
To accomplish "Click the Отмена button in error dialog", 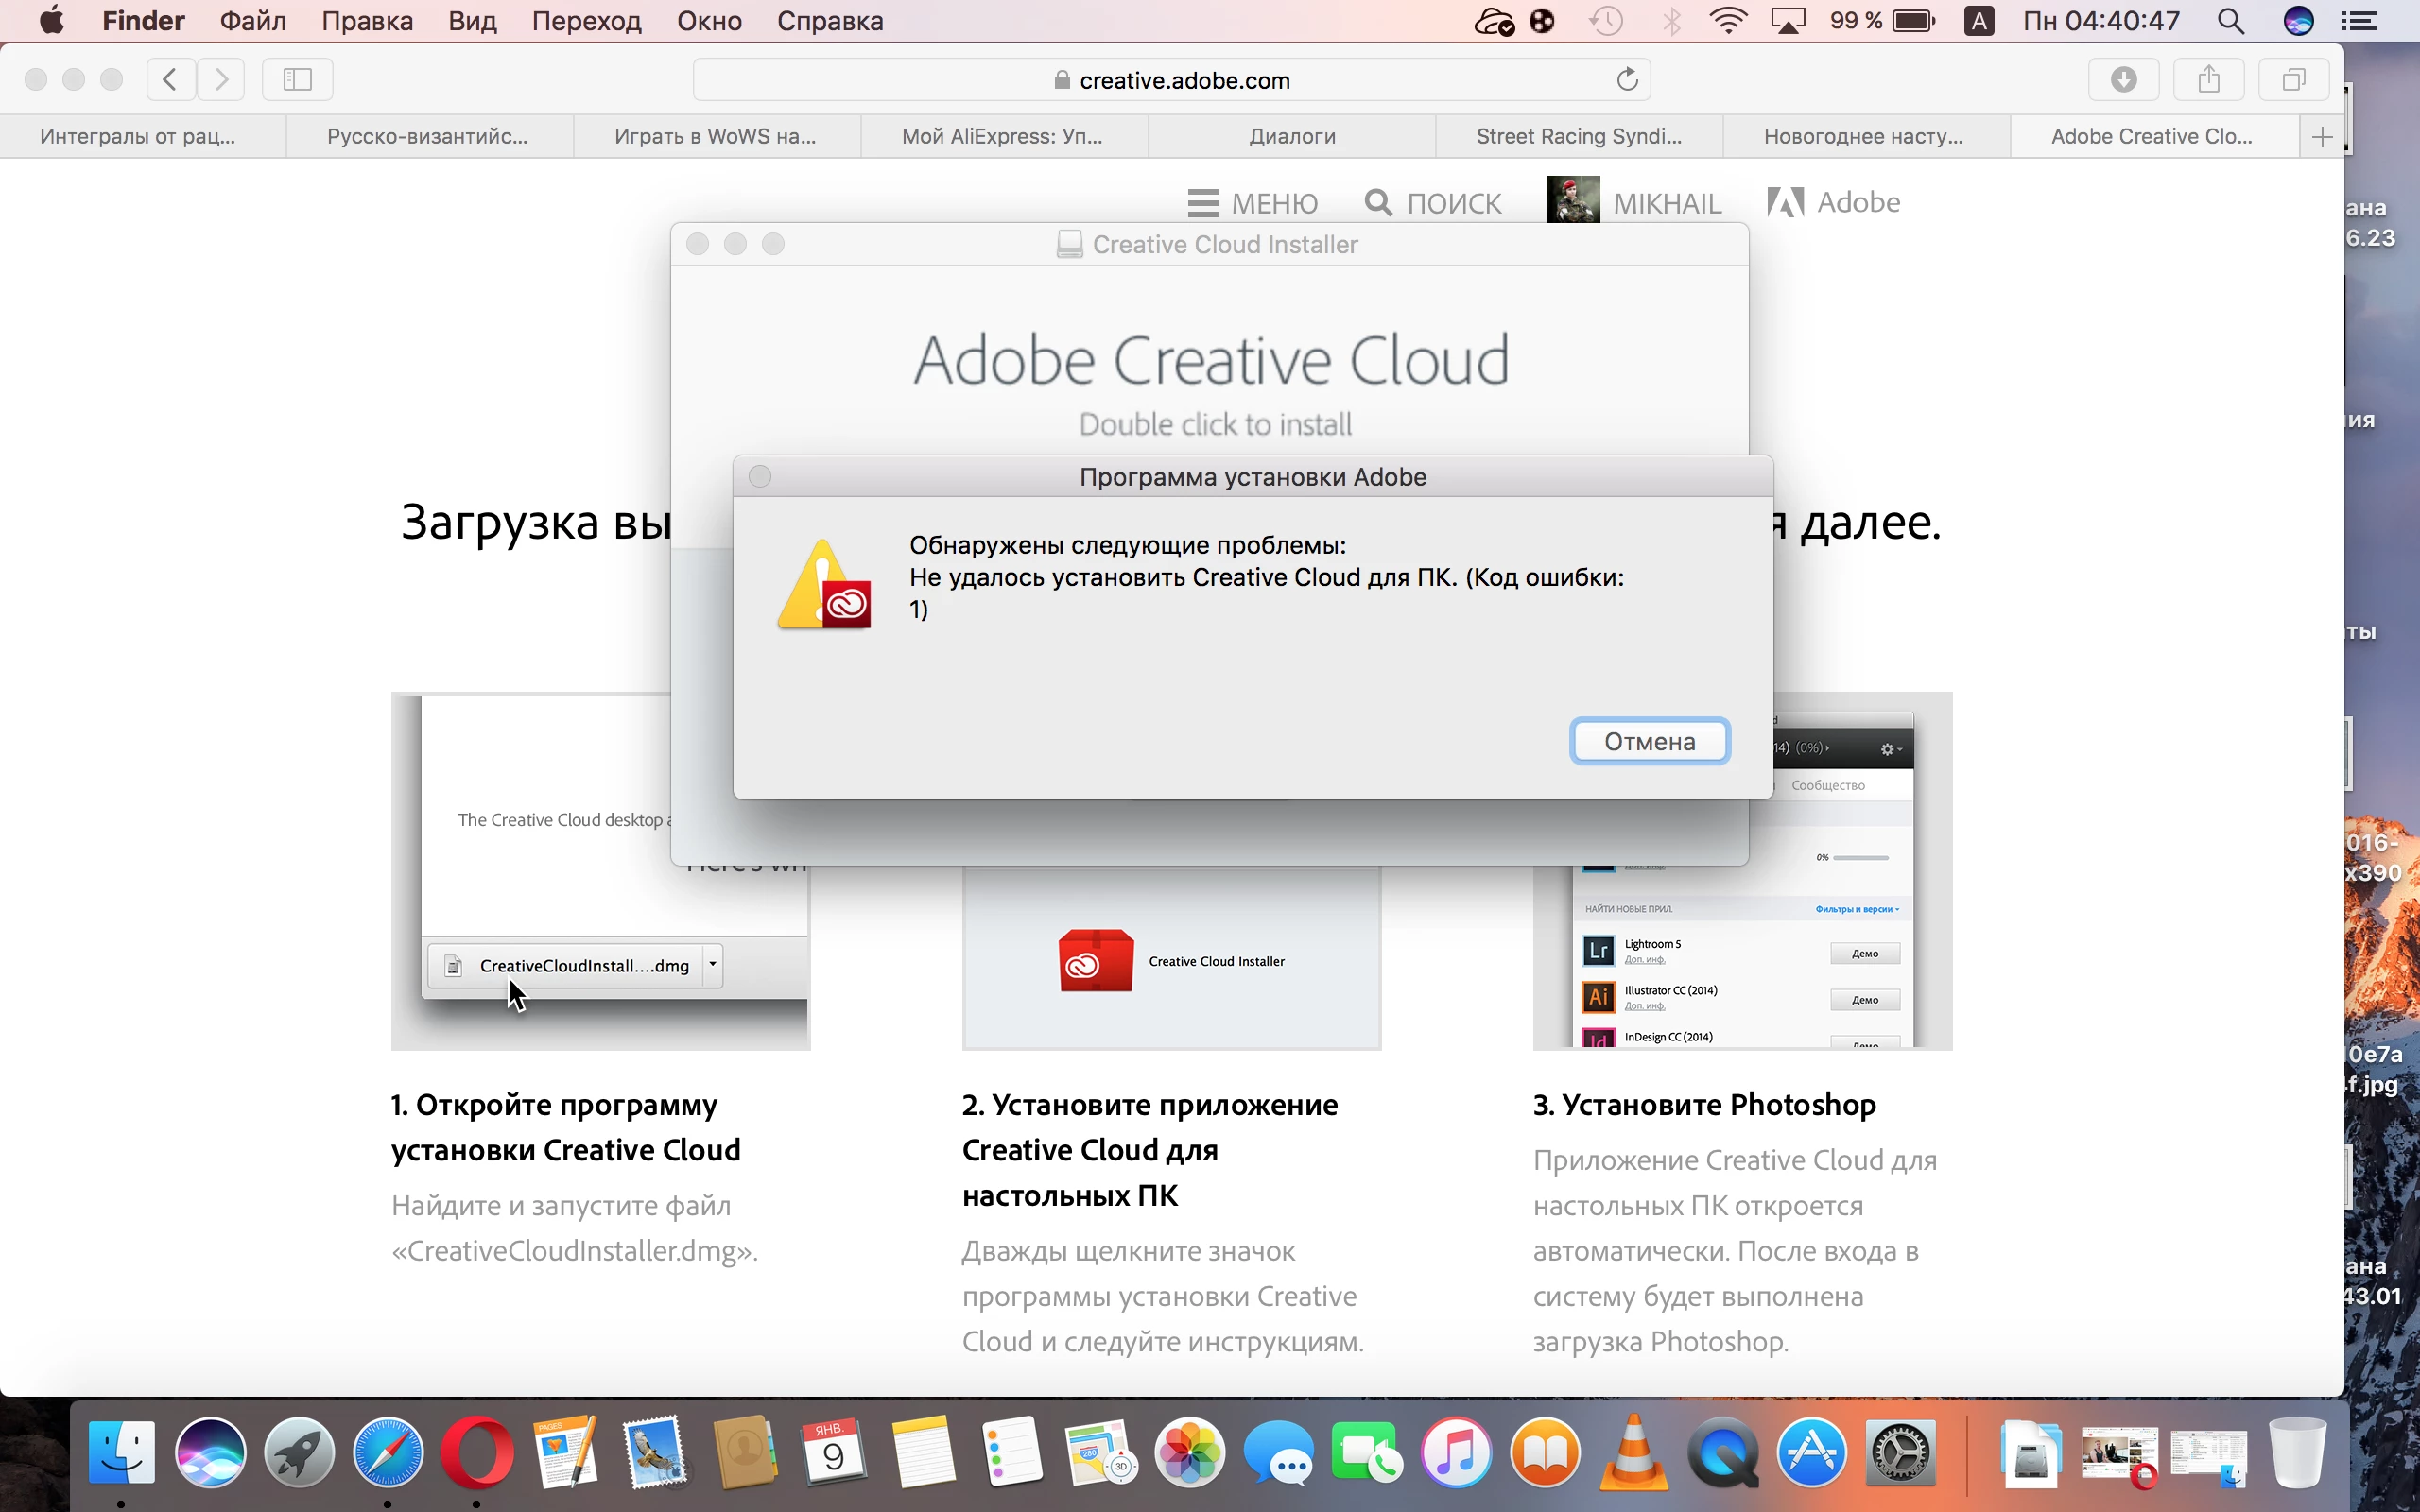I will pyautogui.click(x=1649, y=741).
